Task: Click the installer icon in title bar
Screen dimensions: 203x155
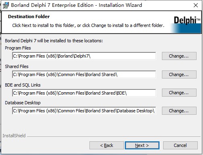Action: (6, 5)
